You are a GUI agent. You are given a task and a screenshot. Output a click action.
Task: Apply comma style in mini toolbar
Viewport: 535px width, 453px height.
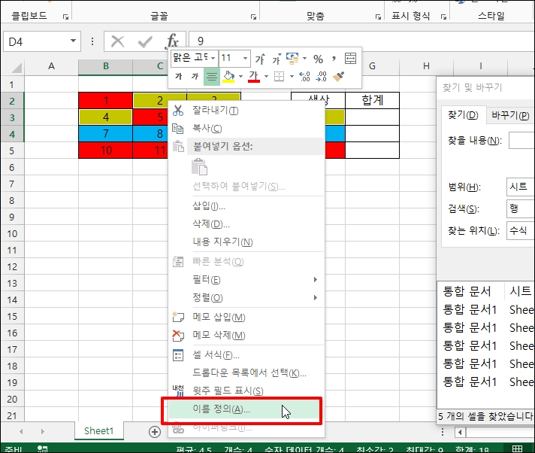(334, 59)
